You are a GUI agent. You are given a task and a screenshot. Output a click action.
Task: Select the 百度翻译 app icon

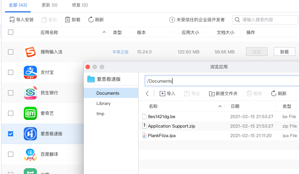pos(30,154)
